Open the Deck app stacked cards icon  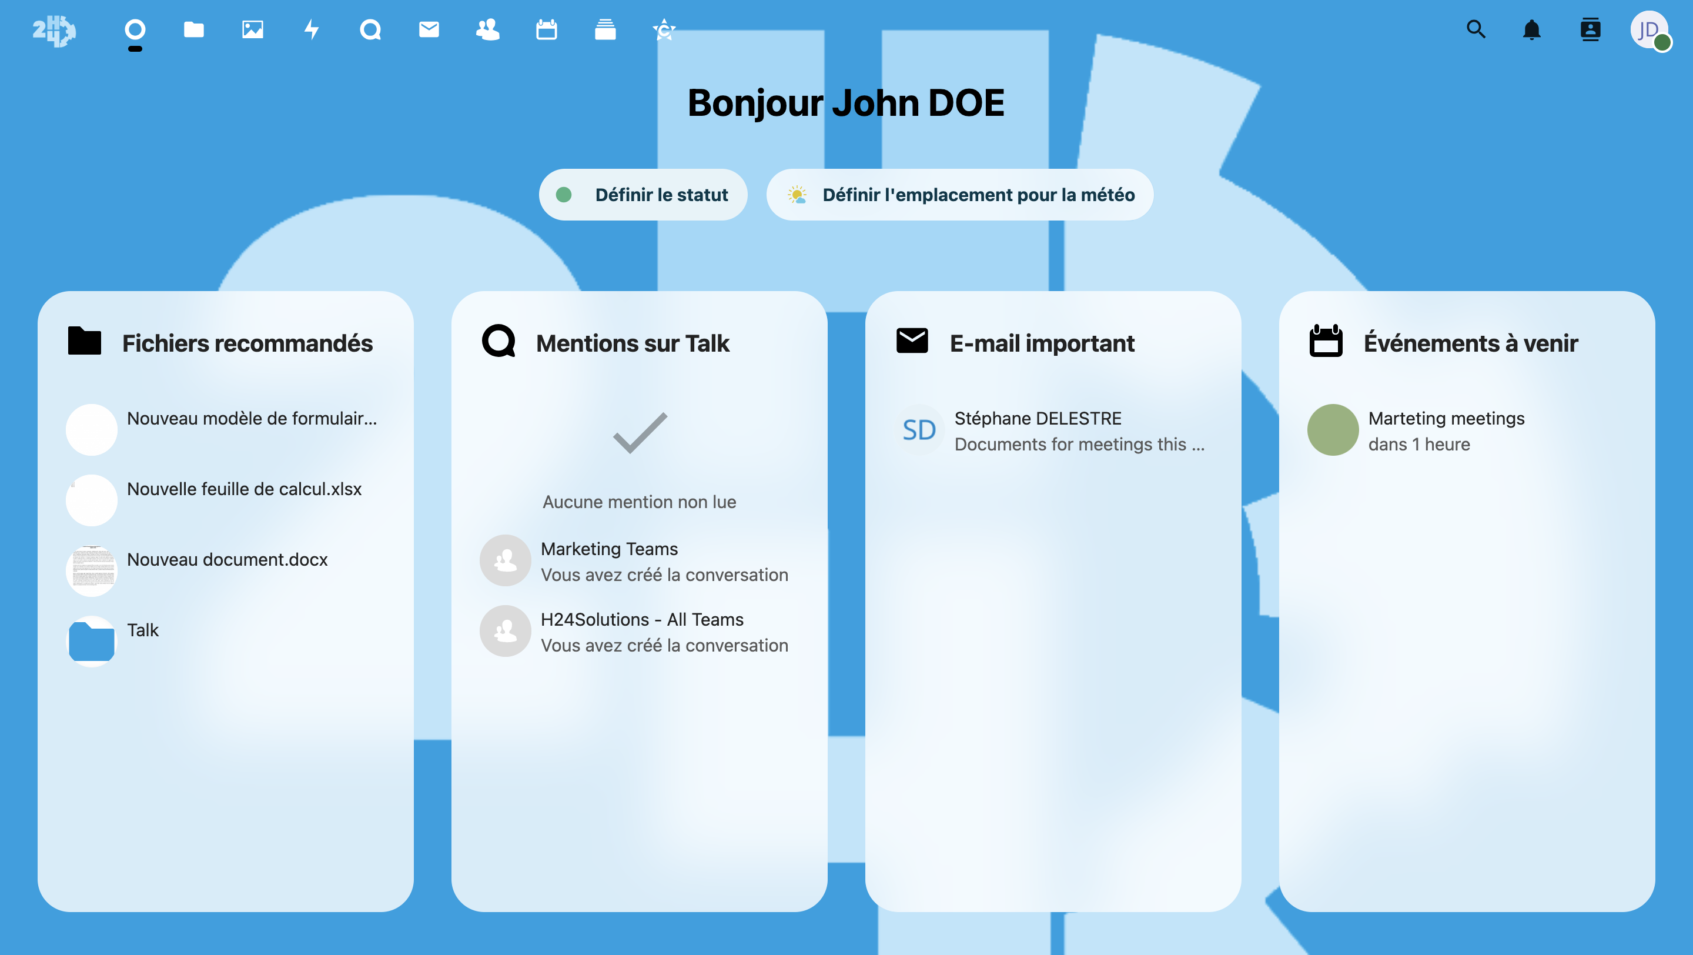point(605,29)
